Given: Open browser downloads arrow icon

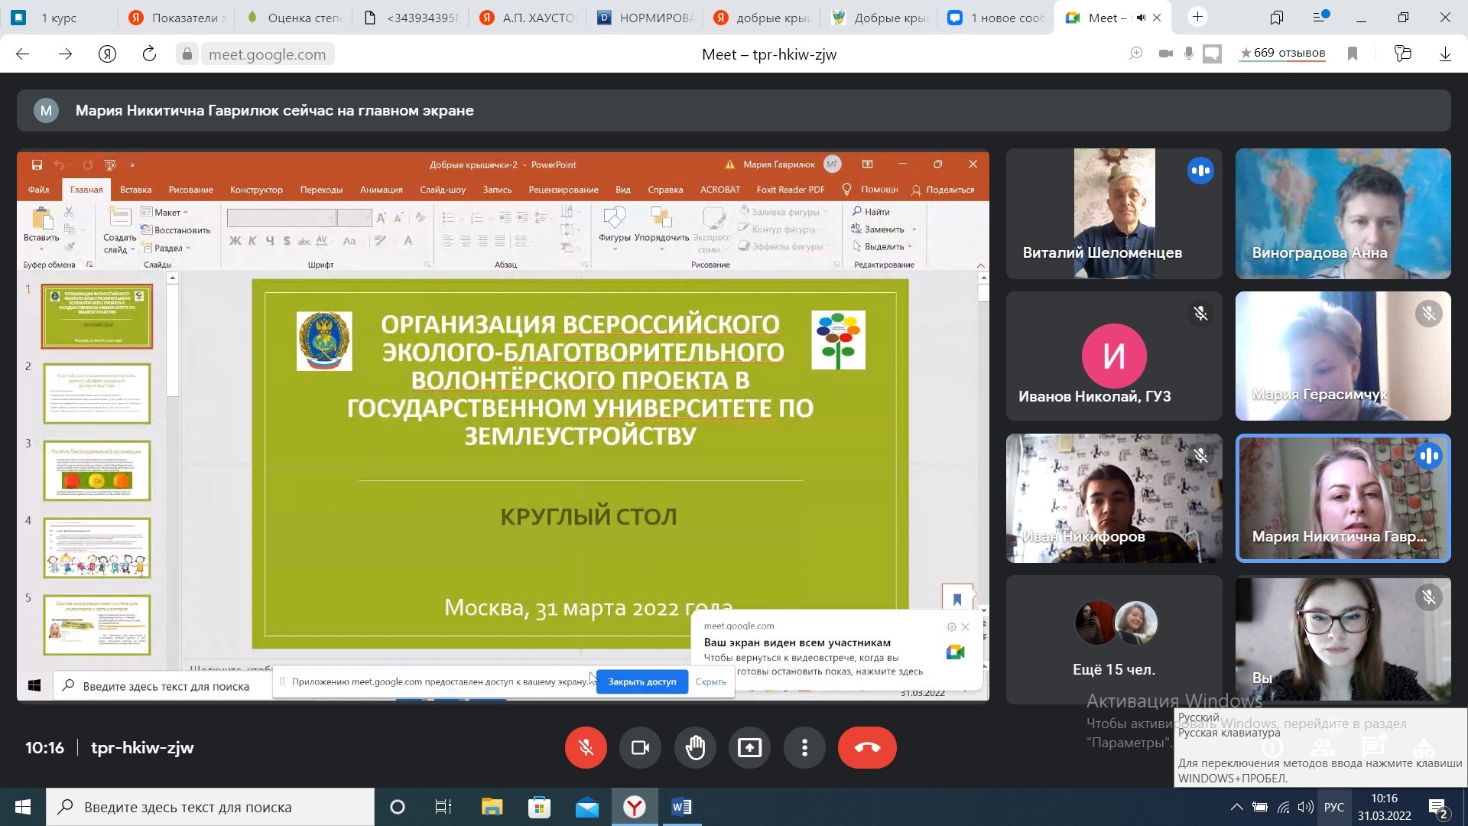Looking at the screenshot, I should tap(1445, 54).
